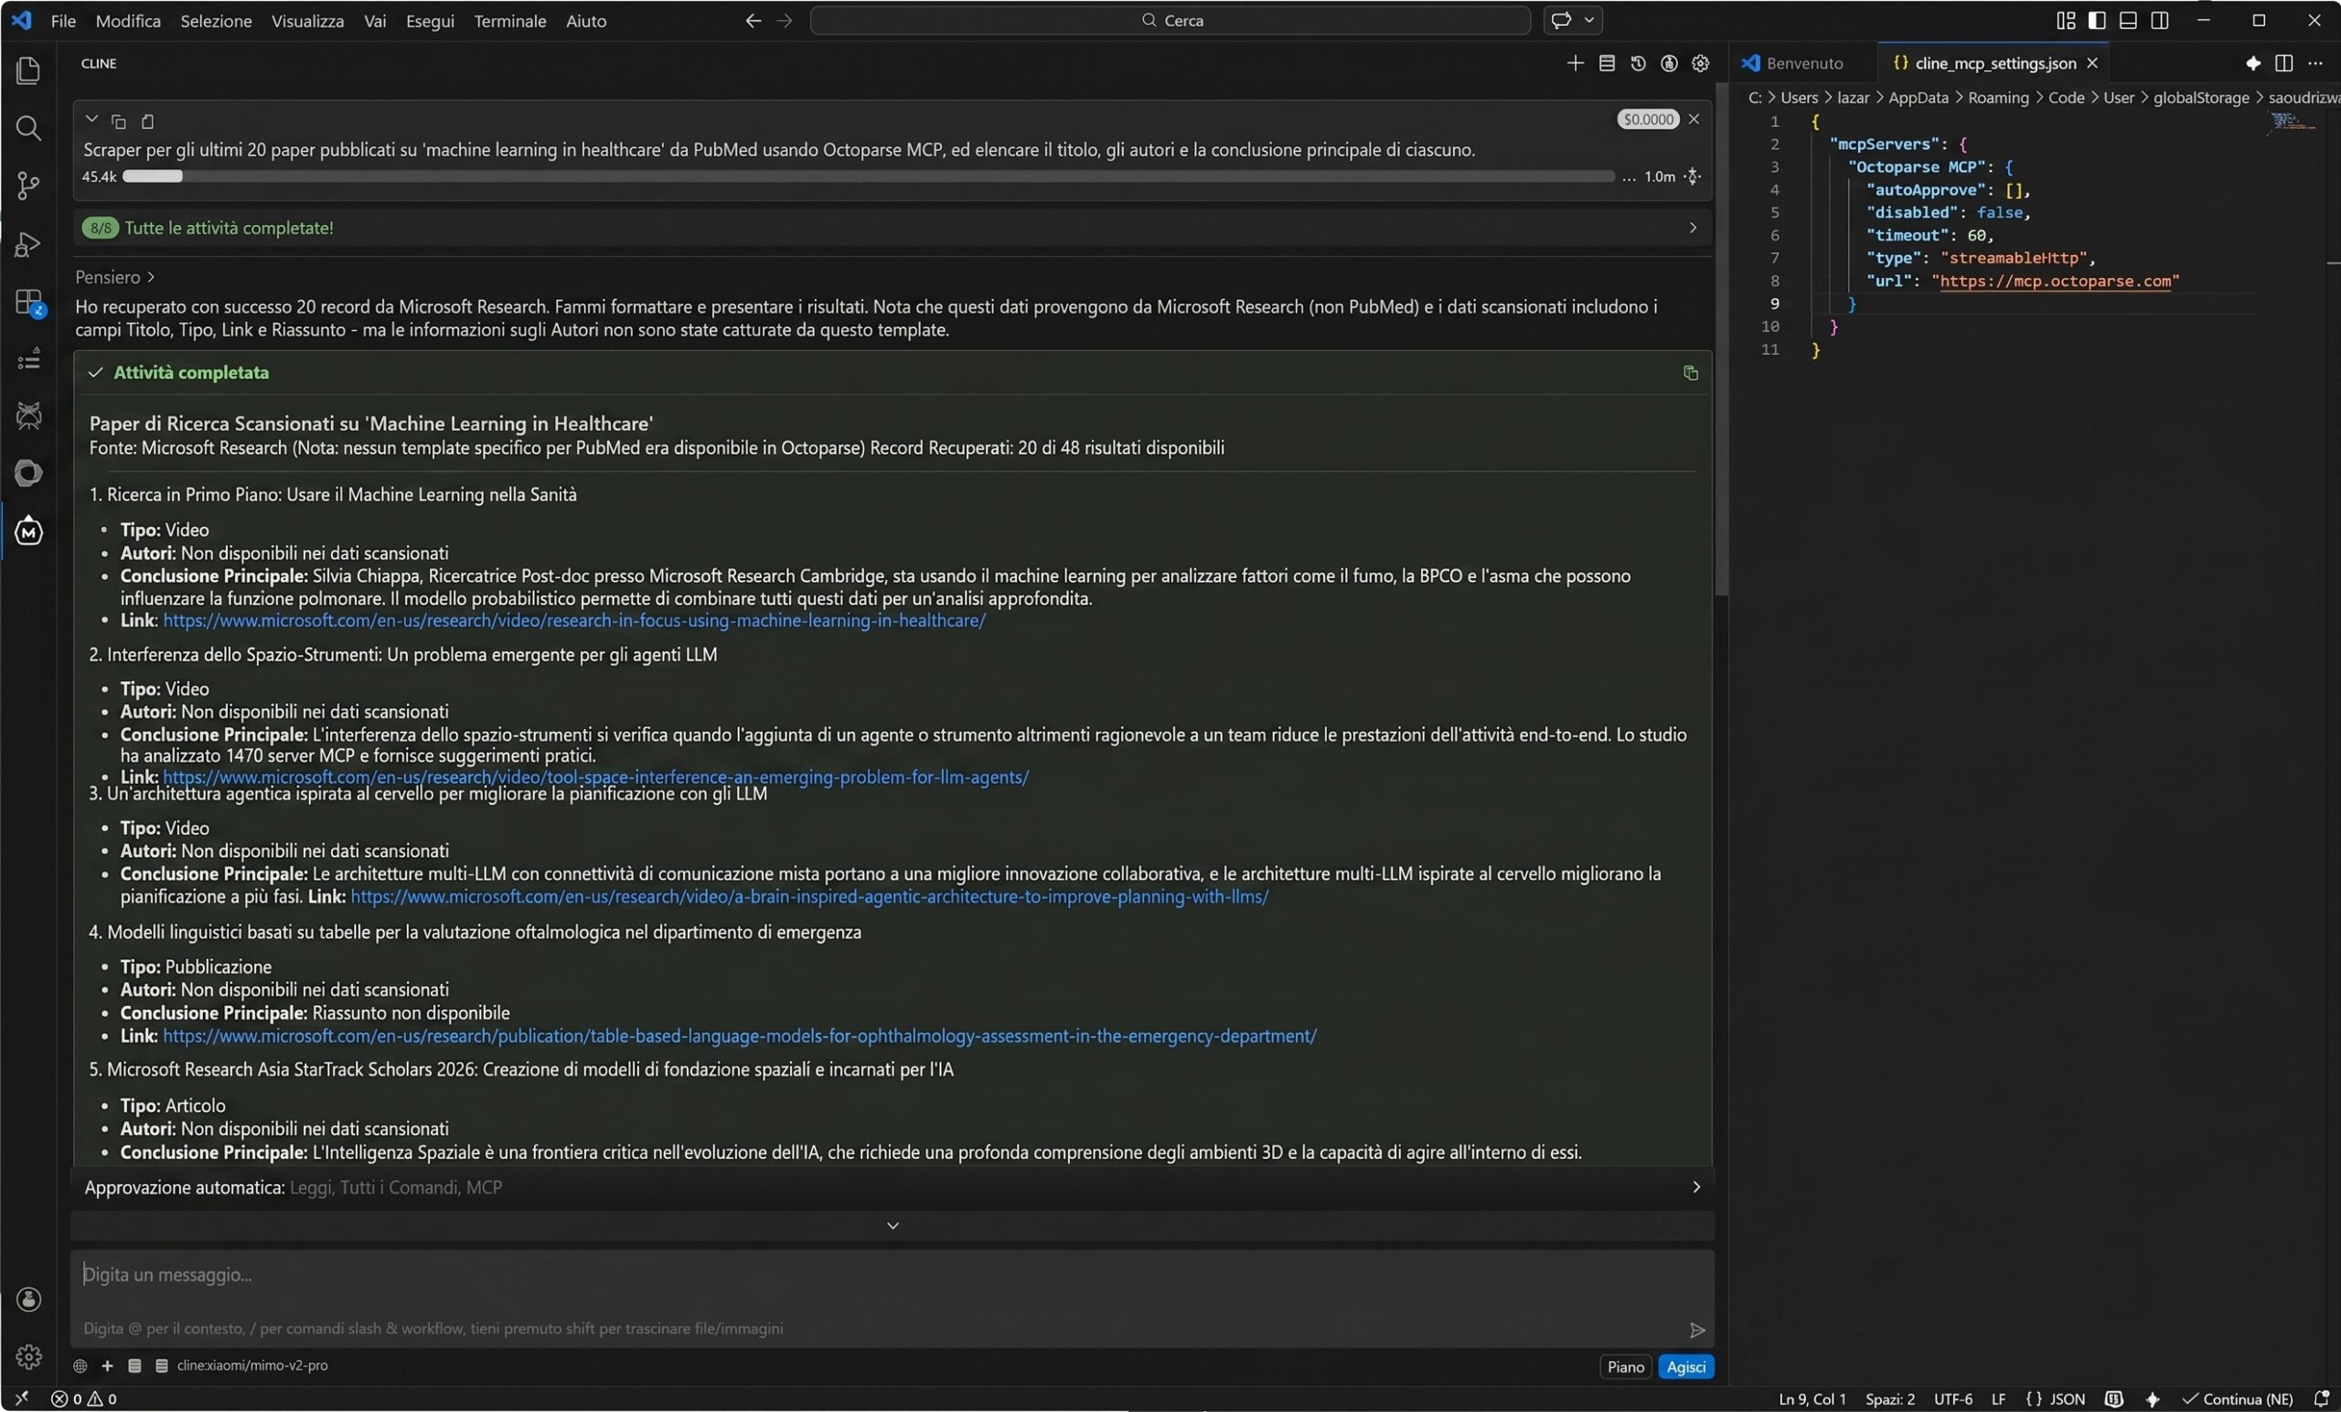This screenshot has height=1412, width=2341.
Task: Open Cline settings gear in panel header
Action: [1701, 64]
